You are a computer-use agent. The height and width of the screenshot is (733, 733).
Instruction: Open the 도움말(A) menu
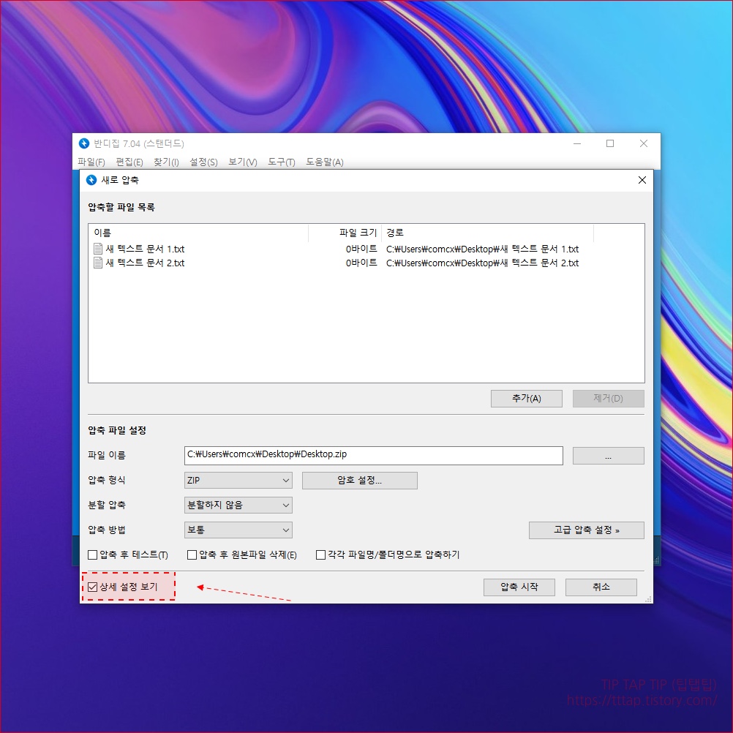324,162
